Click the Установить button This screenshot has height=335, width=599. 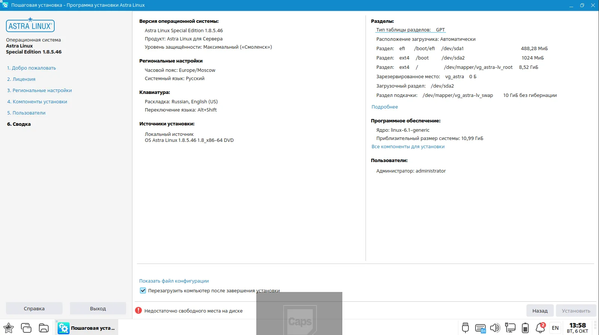[576, 311]
